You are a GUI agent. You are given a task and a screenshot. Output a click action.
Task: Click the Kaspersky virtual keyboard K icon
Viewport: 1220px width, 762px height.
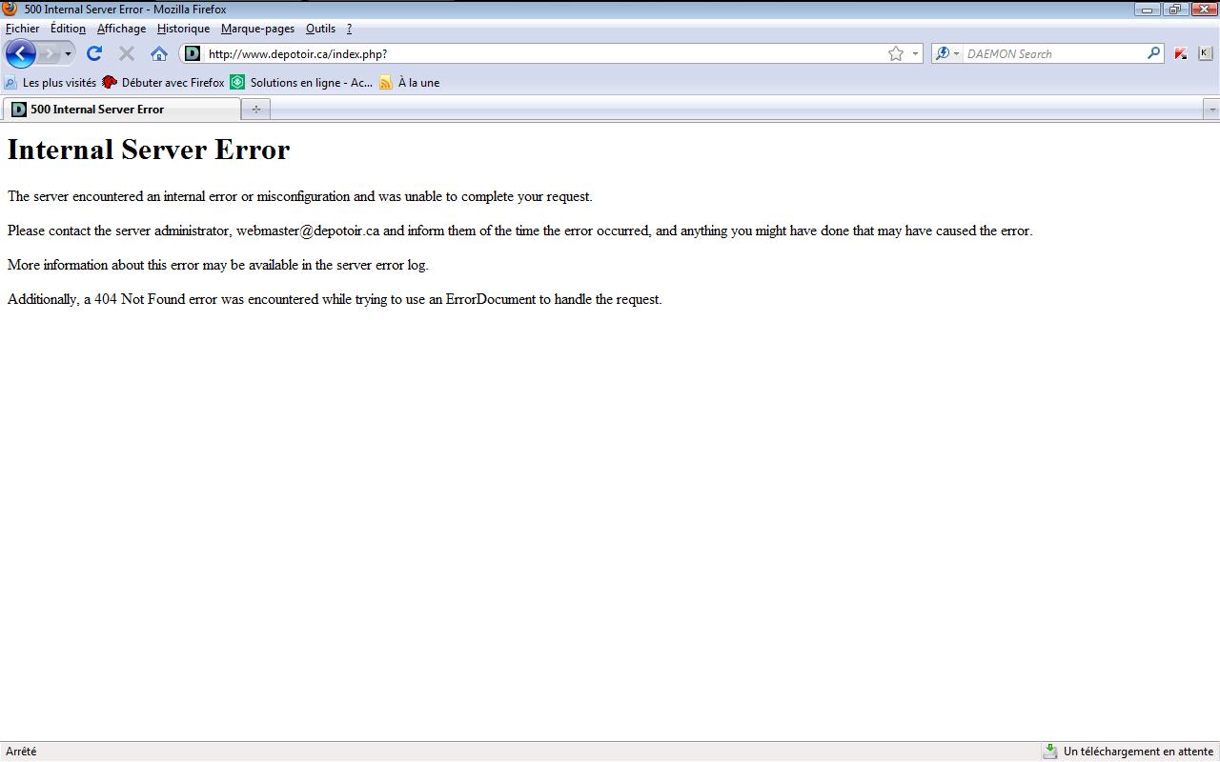[x=1204, y=53]
